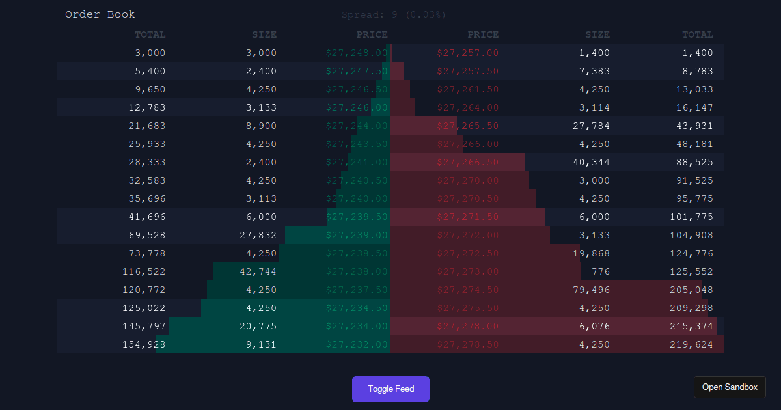
Task: Select bid price $27,246.50
Action: [x=357, y=89]
